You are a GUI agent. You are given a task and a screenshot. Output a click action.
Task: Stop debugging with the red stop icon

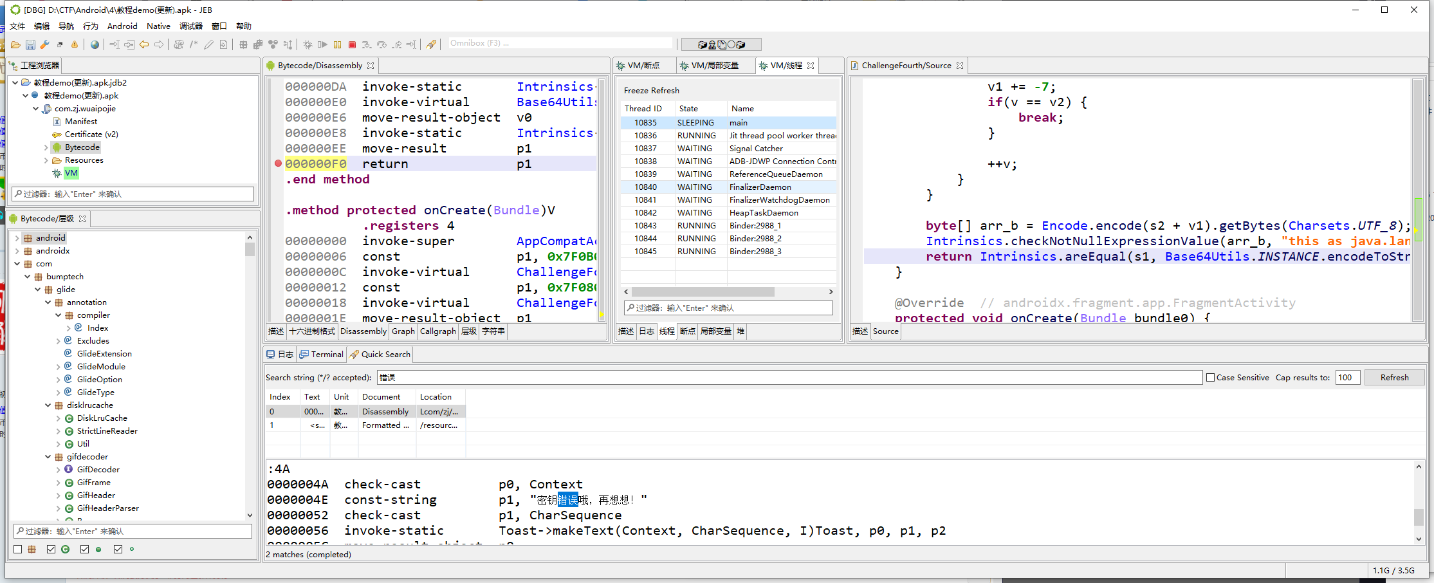point(352,44)
